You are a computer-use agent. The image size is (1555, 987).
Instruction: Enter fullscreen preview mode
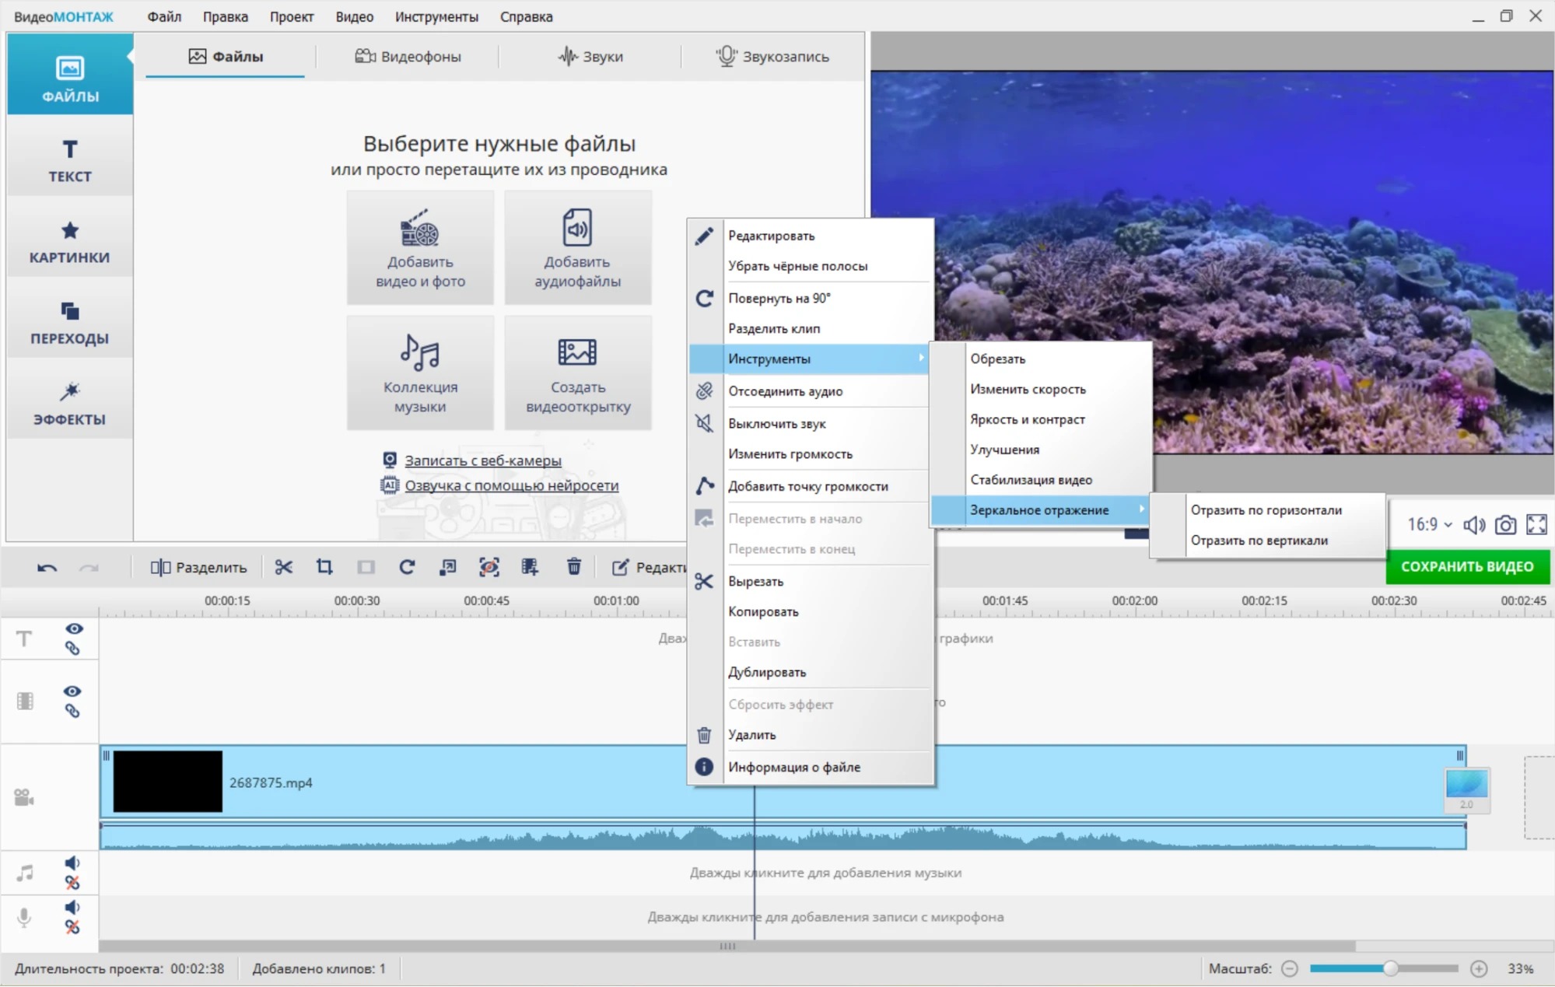pos(1536,525)
